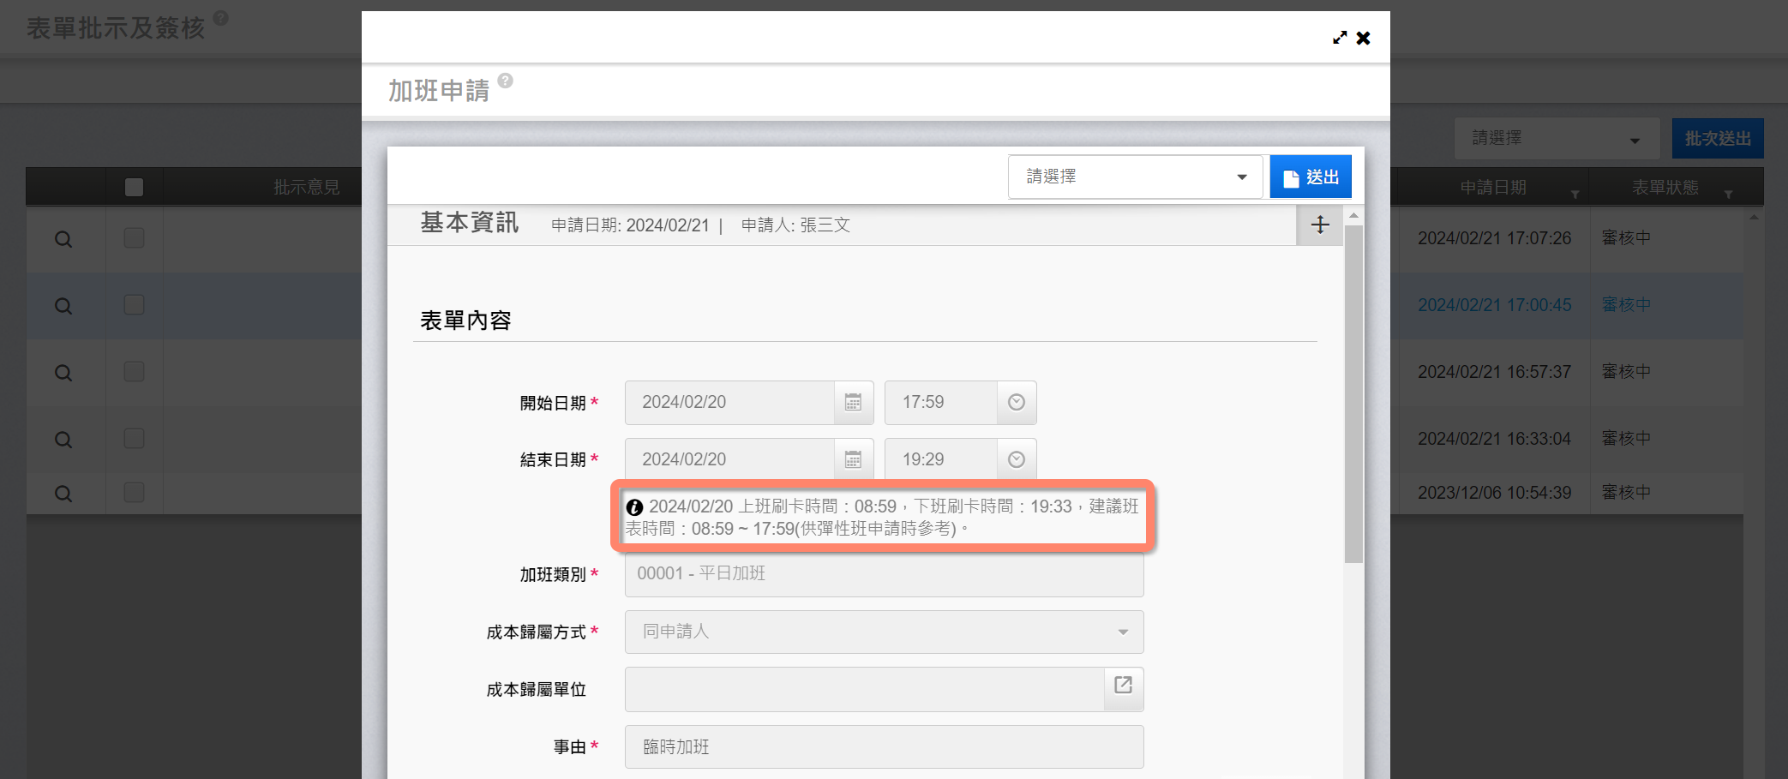1788x779 pixels.
Task: Click the expand dialog arrows icon
Action: [x=1340, y=38]
